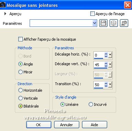Randomize parameters with the dice icon

(113, 23)
